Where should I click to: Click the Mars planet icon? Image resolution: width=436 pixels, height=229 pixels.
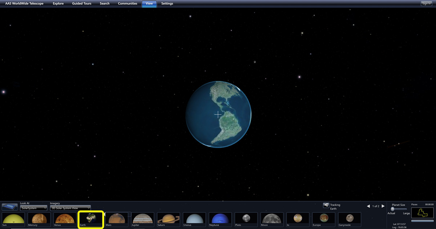tap(117, 219)
